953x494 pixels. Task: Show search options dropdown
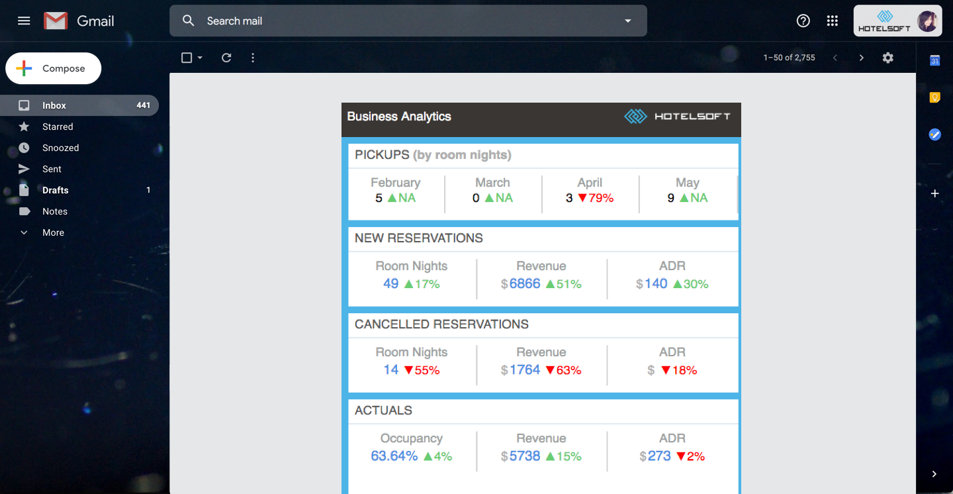pyautogui.click(x=628, y=21)
